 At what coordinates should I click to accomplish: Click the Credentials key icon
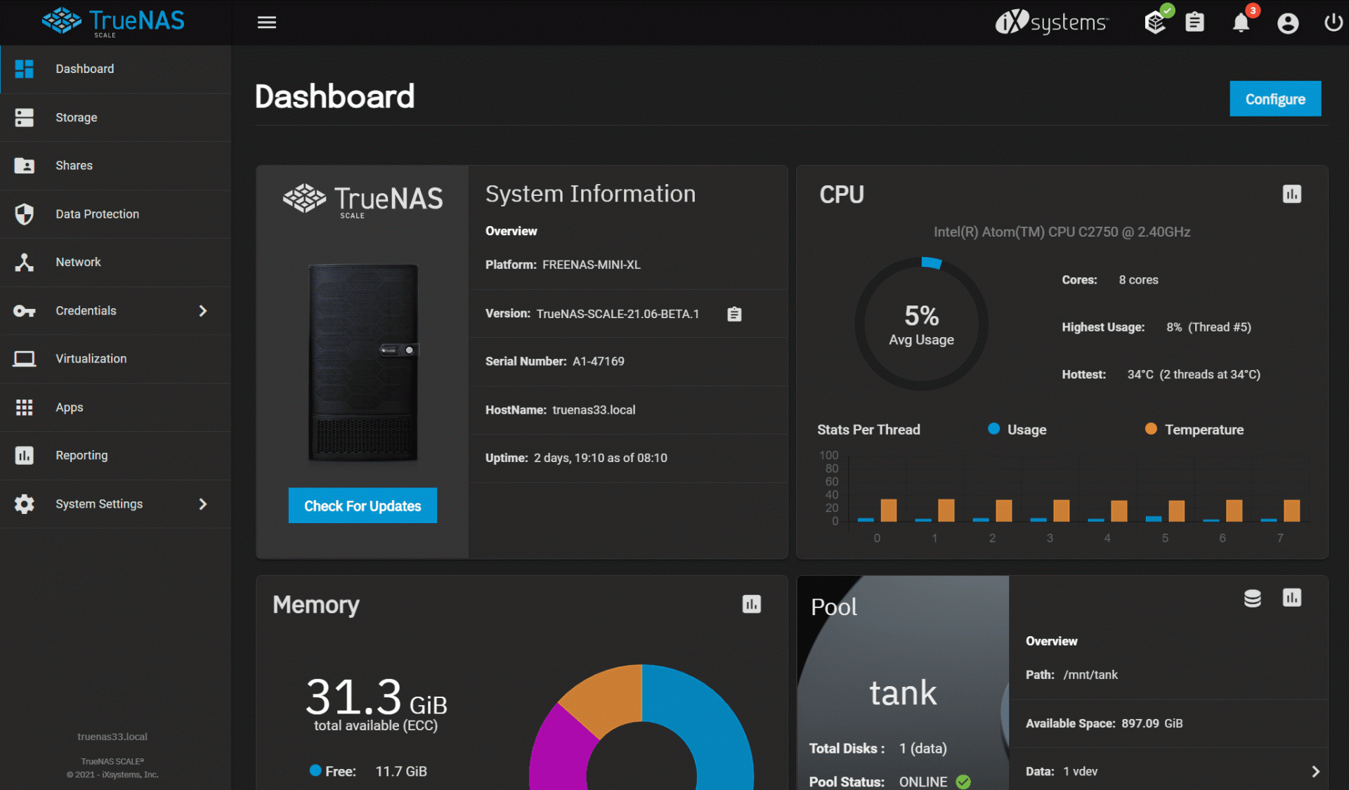[25, 310]
